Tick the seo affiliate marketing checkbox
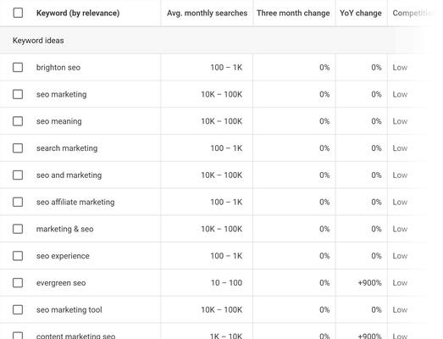The image size is (443, 339). 18,202
